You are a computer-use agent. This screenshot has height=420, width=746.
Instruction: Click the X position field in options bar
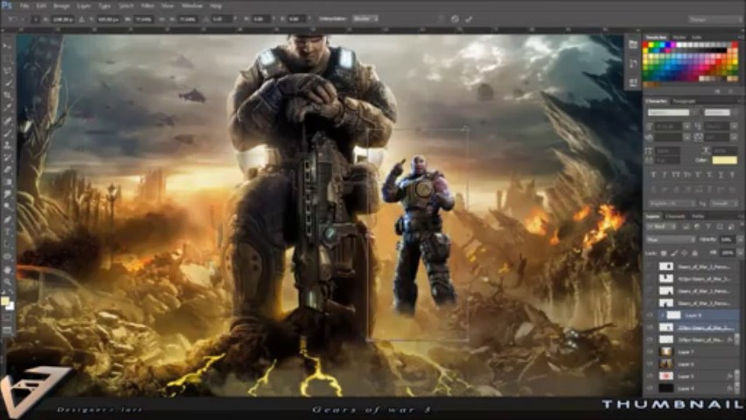(x=62, y=19)
